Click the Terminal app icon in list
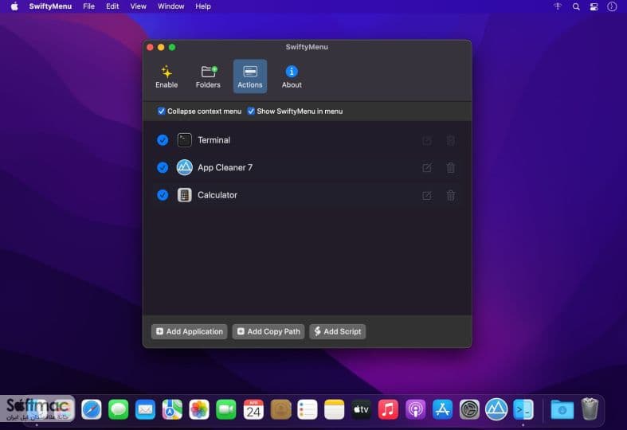The height and width of the screenshot is (430, 627). click(x=184, y=140)
